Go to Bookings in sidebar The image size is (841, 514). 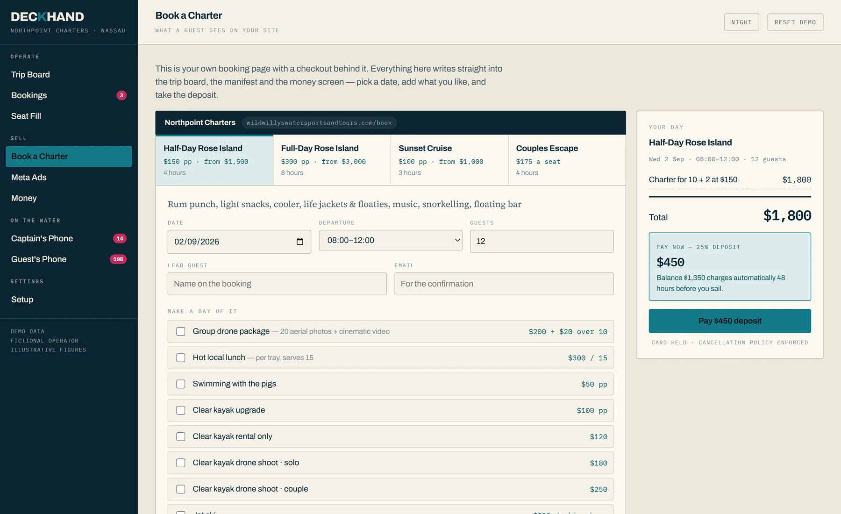tap(69, 95)
